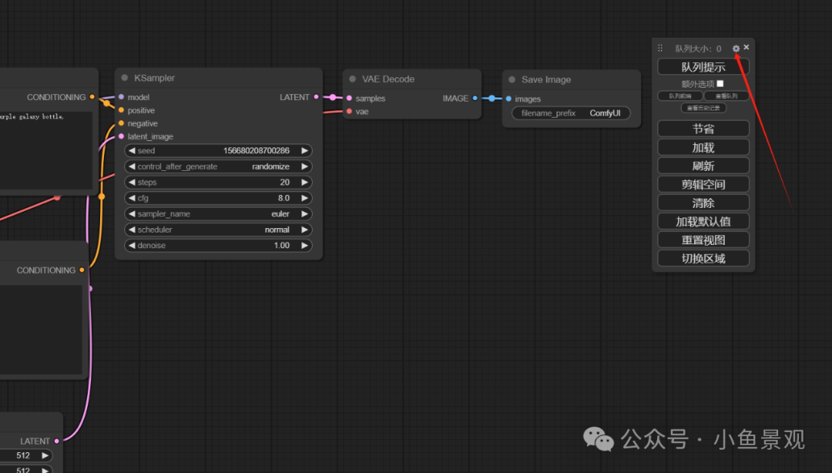Viewport: 832px width, 473px height.
Task: Switch control_after_generate to previous option arrow
Action: tap(132, 166)
